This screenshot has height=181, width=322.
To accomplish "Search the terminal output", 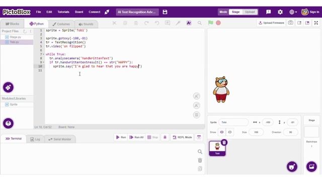I will (x=200, y=152).
